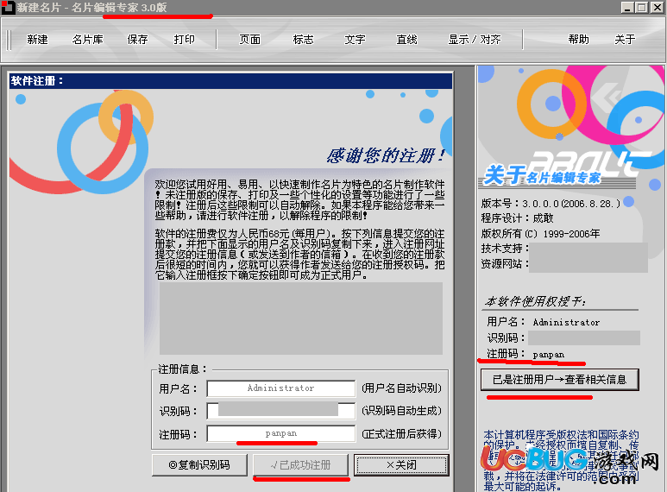Screen dimensions: 667x492
Task: Choose 文字 in the toolbar
Action: click(x=355, y=40)
